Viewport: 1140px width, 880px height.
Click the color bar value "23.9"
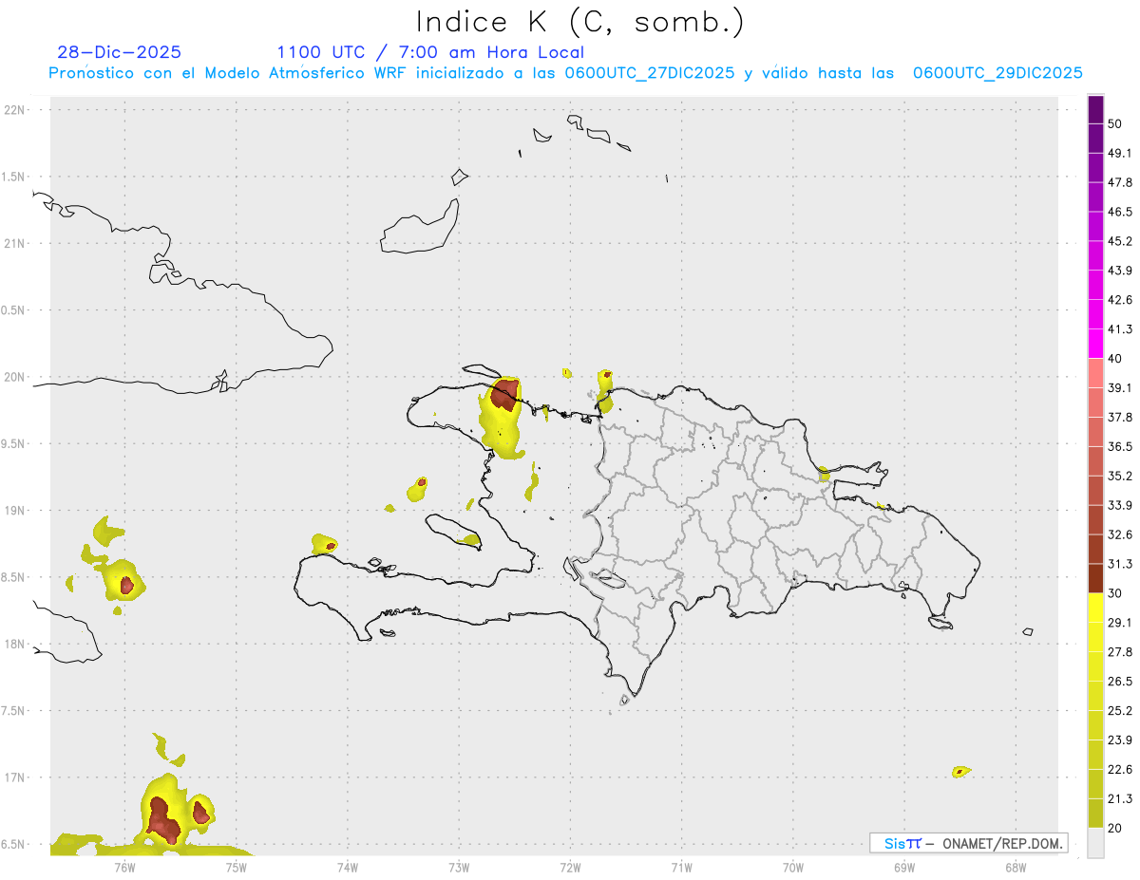[1120, 740]
